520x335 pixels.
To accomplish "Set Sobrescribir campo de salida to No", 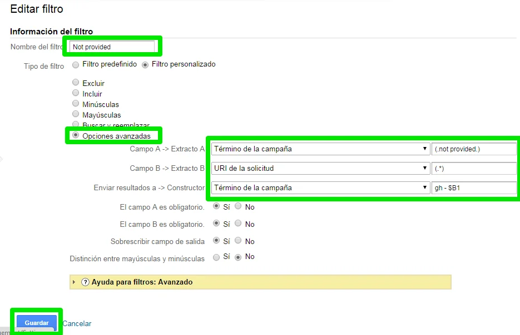I will [x=238, y=241].
